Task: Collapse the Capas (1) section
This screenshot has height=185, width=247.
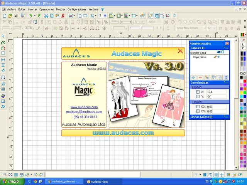Action: pos(226,48)
